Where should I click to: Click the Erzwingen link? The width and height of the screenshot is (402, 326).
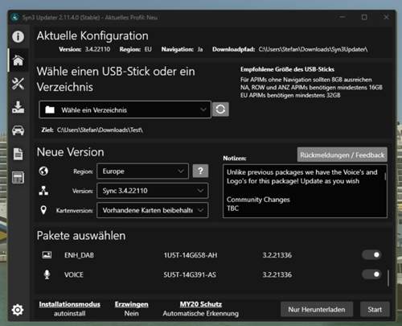[132, 304]
